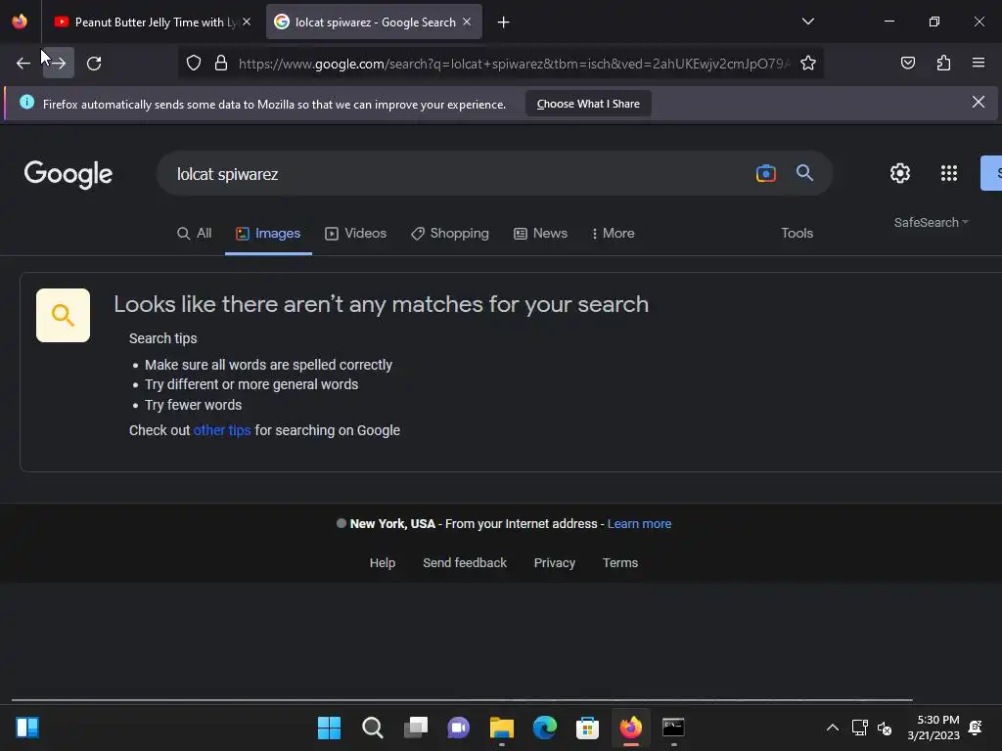View site security padlock info
The height and width of the screenshot is (751, 1002).
(221, 64)
